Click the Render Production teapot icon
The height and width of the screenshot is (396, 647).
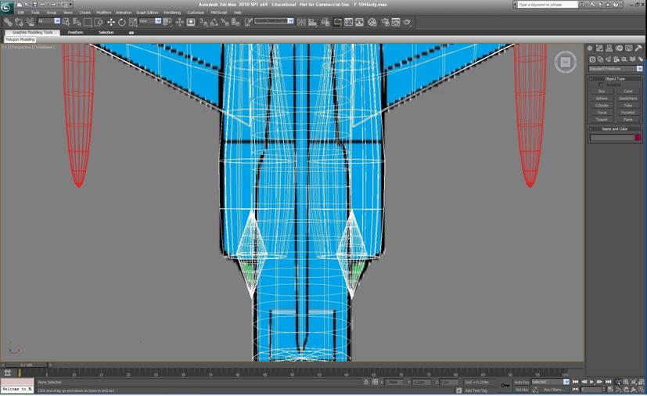[407, 22]
